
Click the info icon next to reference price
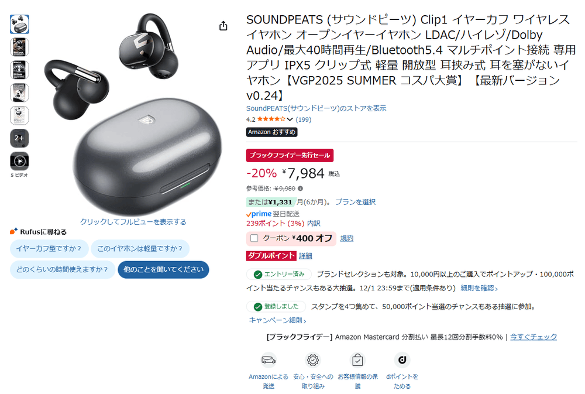point(300,189)
